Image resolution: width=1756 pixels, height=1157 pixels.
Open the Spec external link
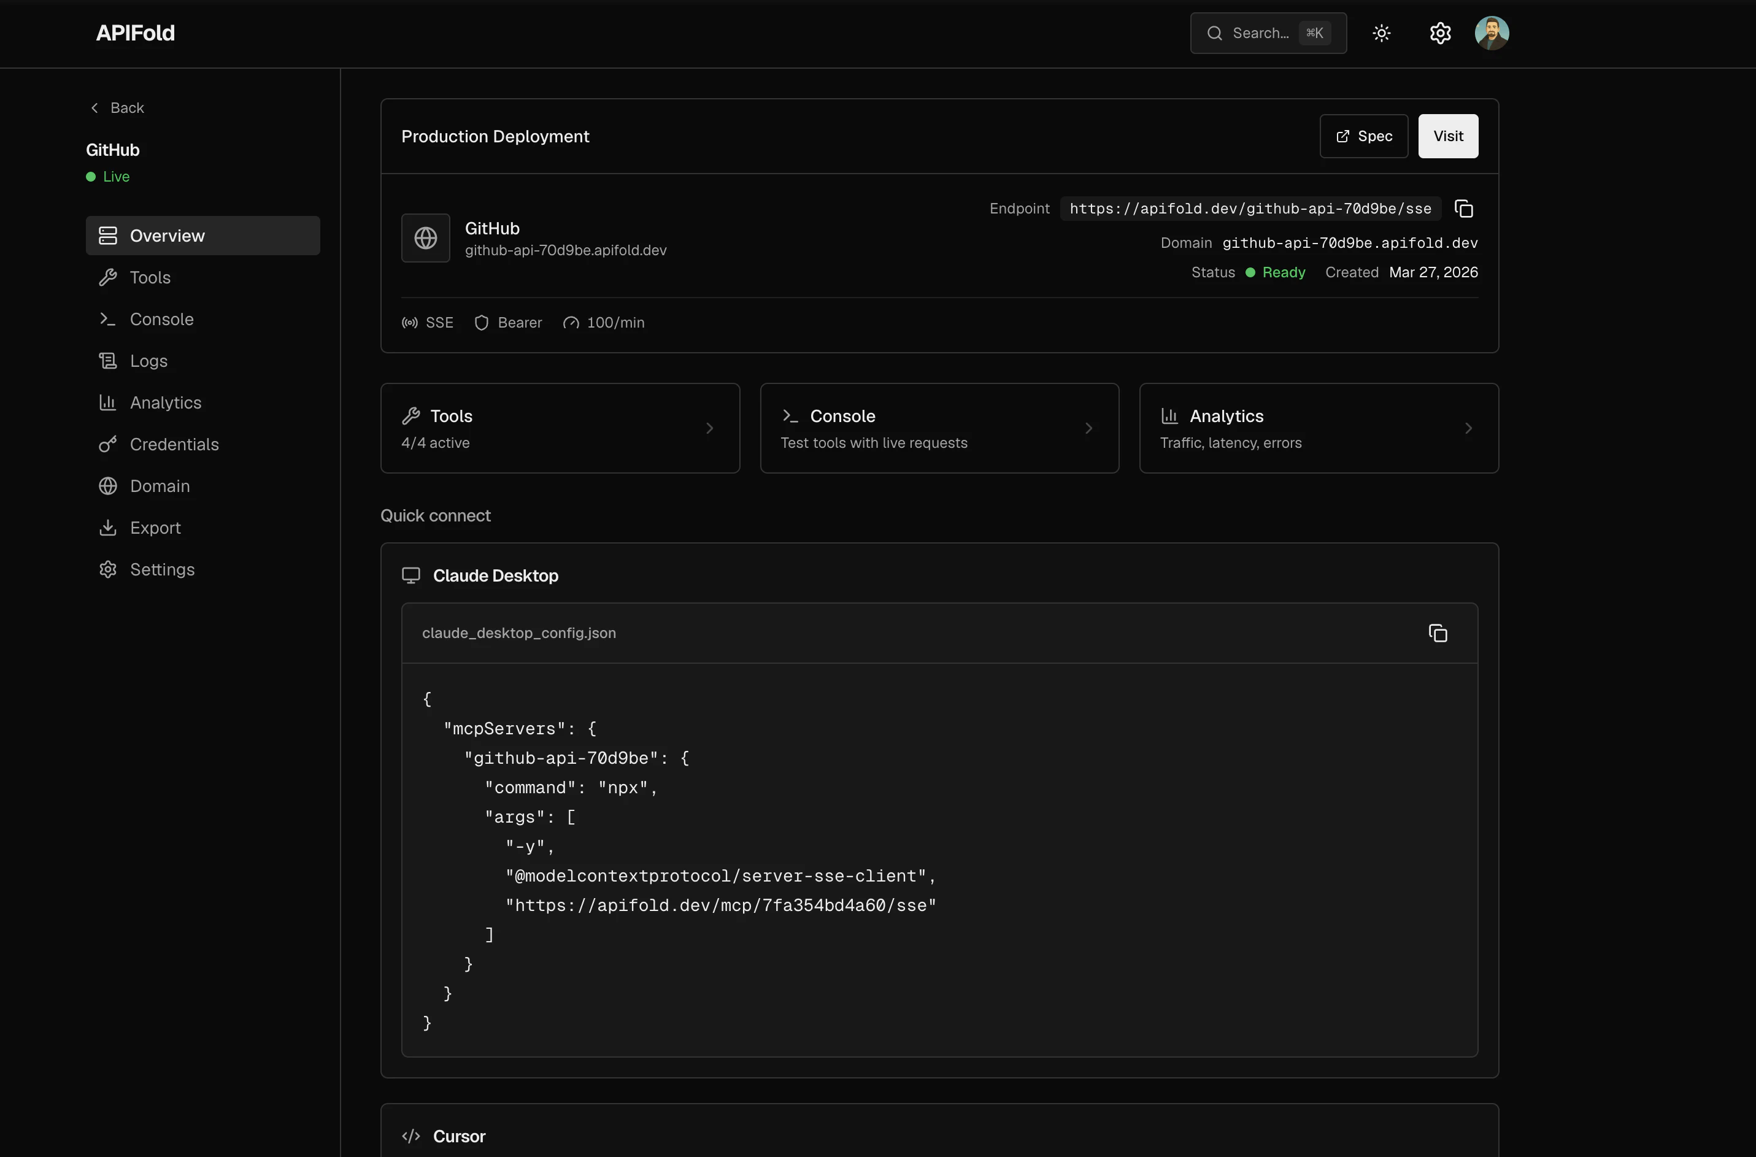coord(1363,137)
